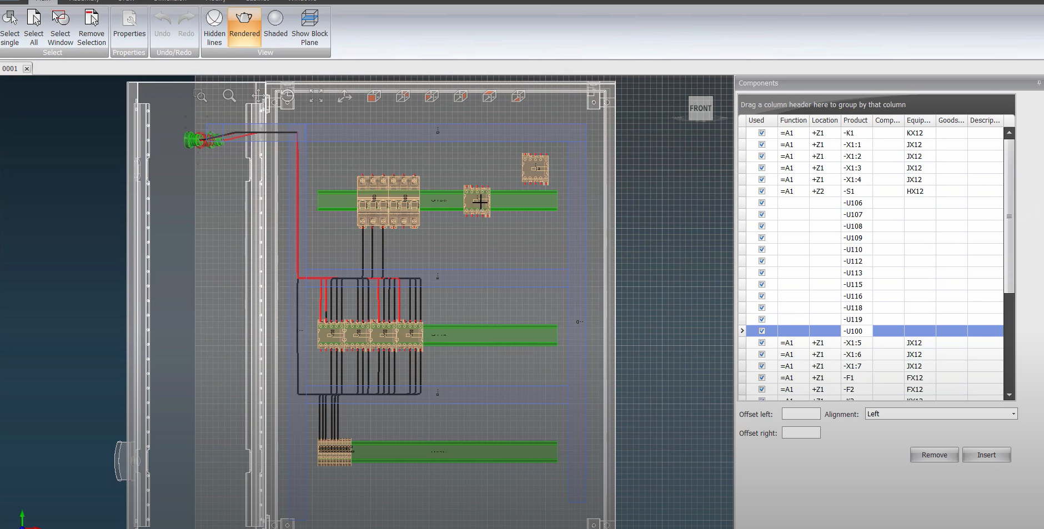Click the Remove button
Screen dimensions: 1044x529
click(934, 455)
